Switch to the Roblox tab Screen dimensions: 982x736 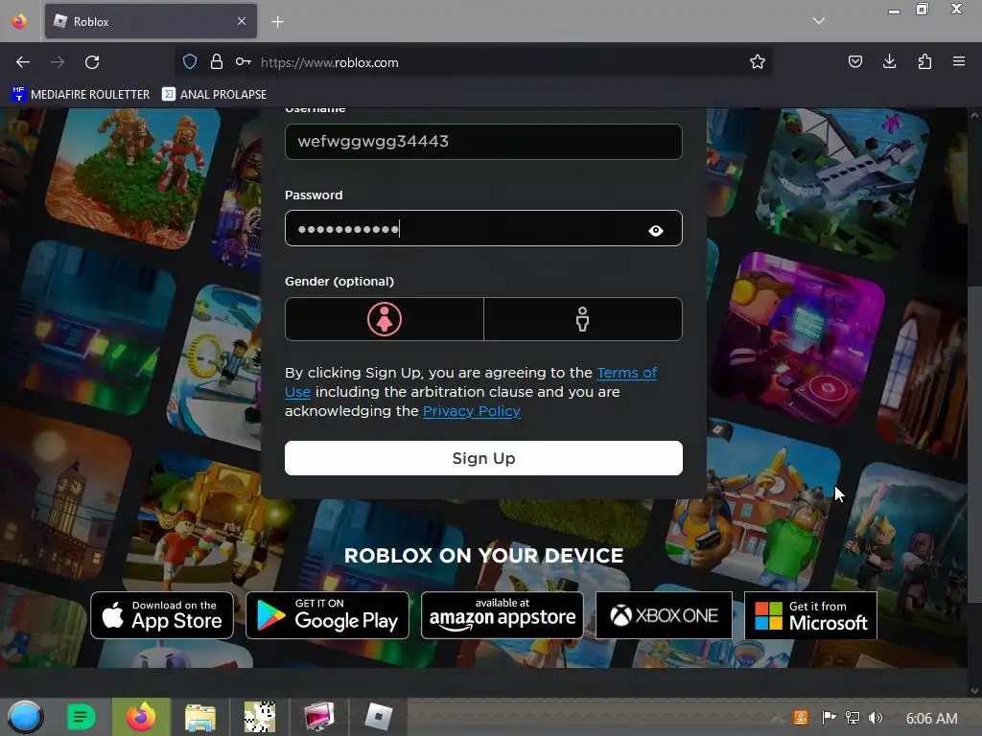tap(151, 21)
